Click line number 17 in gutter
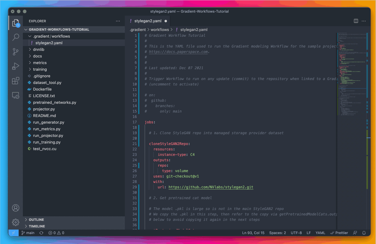The image size is (376, 244). [x=134, y=122]
